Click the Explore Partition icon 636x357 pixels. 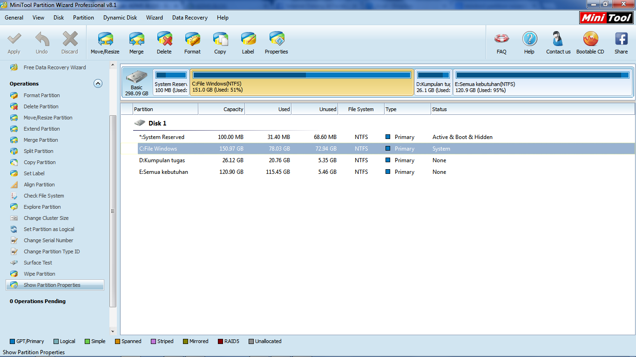pos(14,207)
